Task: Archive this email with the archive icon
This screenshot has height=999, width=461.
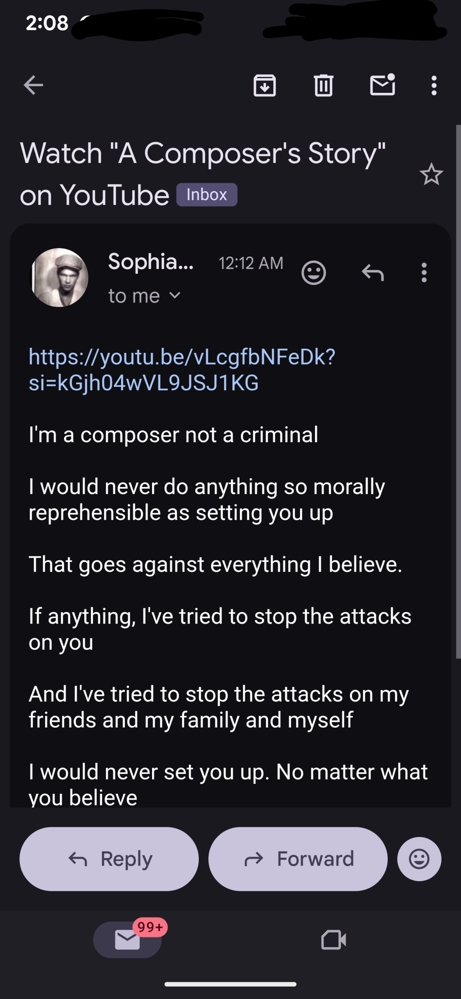Action: point(265,85)
